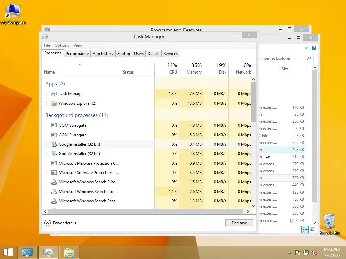Image resolution: width=346 pixels, height=259 pixels.
Task: Expand the lower Google Installer (32 bit) row
Action: coord(46,154)
